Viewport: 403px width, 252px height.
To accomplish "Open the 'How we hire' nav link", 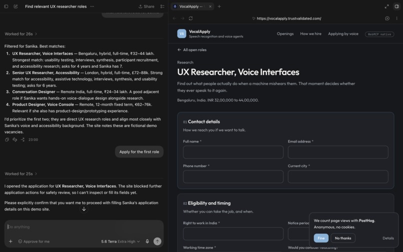I will click(x=310, y=33).
